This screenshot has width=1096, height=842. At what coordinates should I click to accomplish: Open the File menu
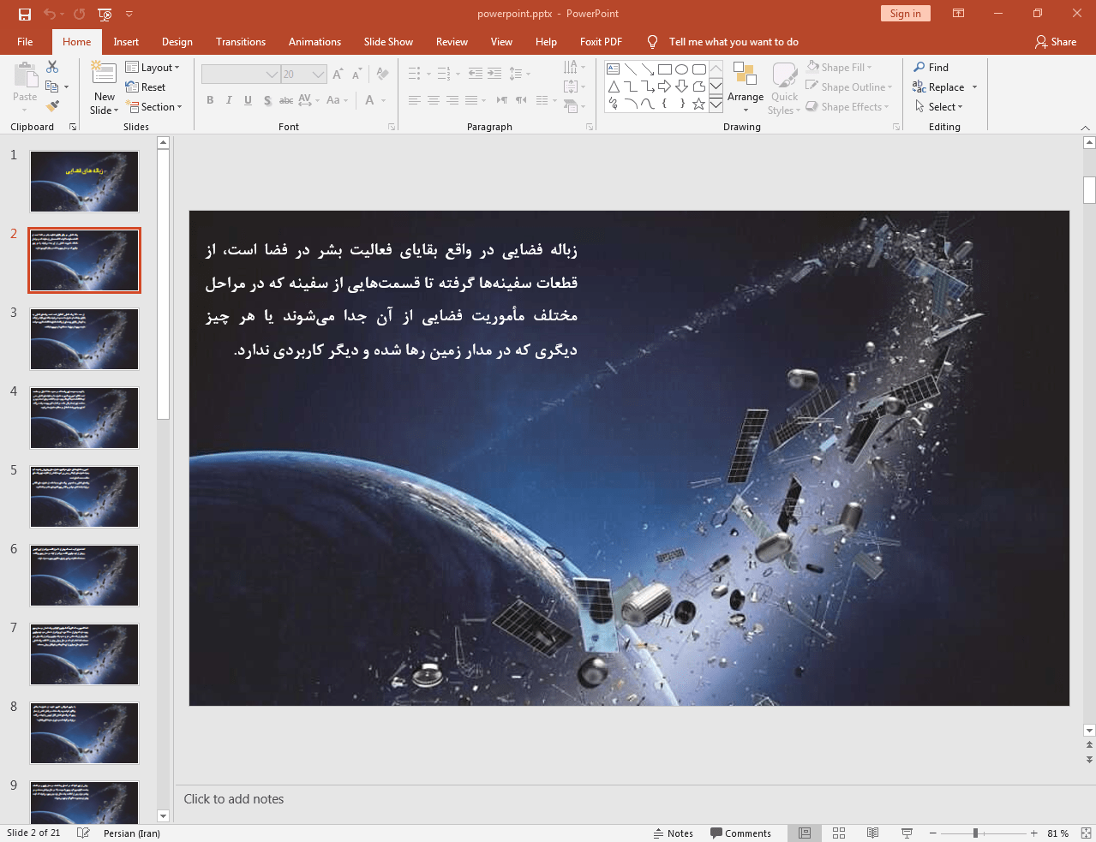pos(25,42)
